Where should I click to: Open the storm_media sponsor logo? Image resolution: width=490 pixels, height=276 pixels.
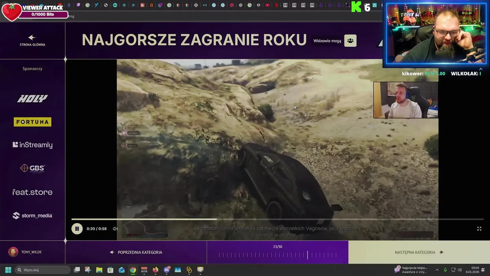pos(33,215)
